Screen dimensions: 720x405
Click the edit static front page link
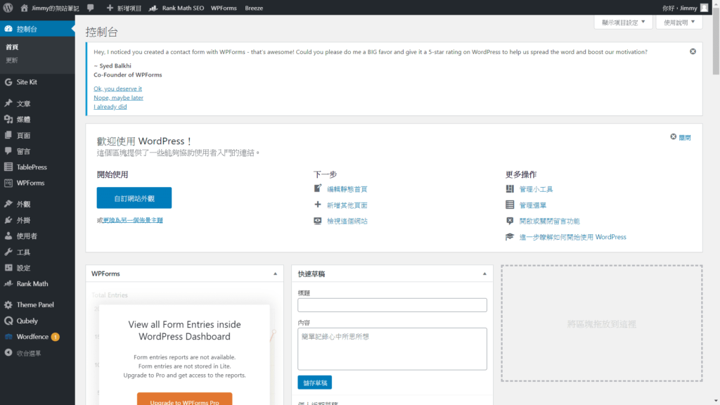tap(347, 189)
